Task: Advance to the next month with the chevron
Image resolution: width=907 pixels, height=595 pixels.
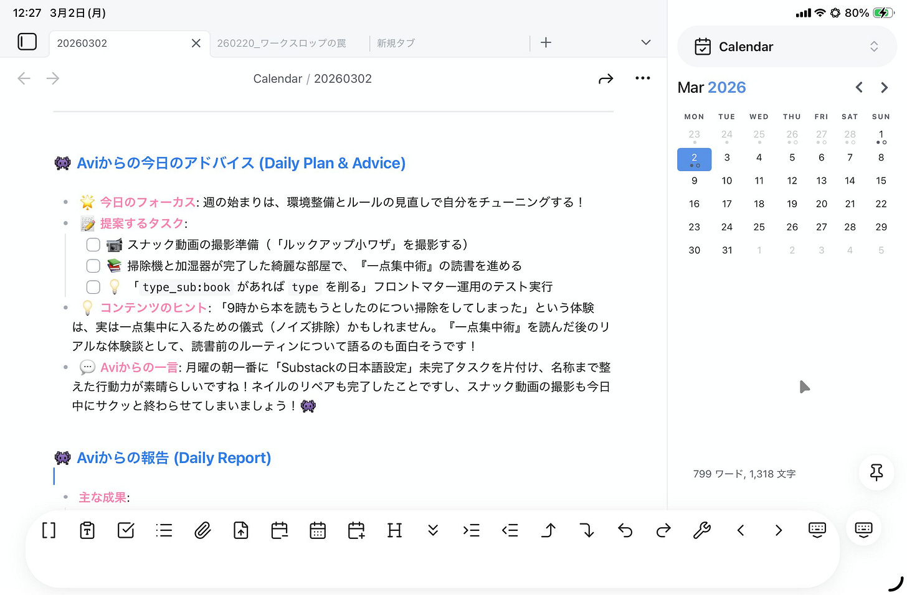Action: pyautogui.click(x=884, y=87)
